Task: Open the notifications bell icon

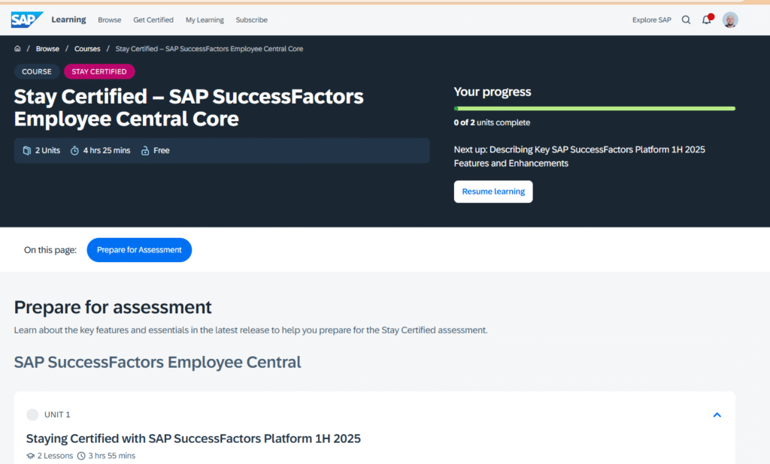Action: point(707,20)
